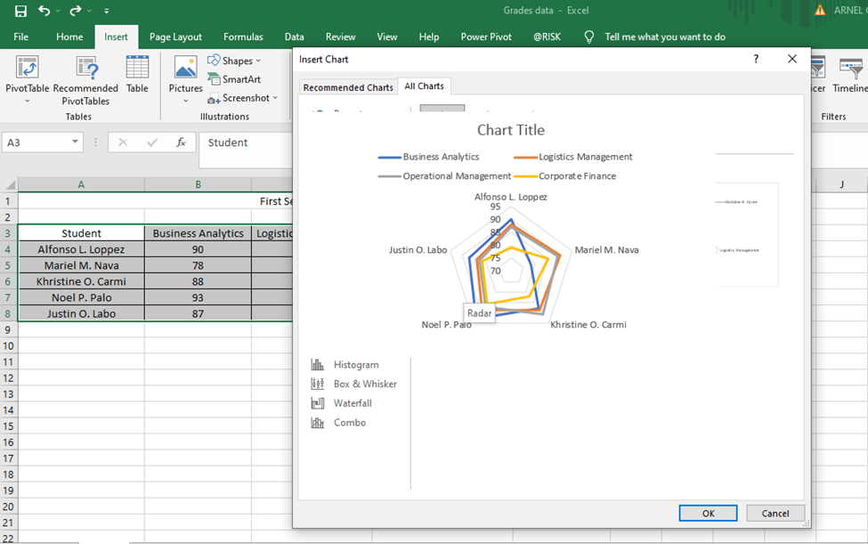Image resolution: width=868 pixels, height=544 pixels.
Task: Cancel the Insert Chart dialog
Action: [775, 514]
